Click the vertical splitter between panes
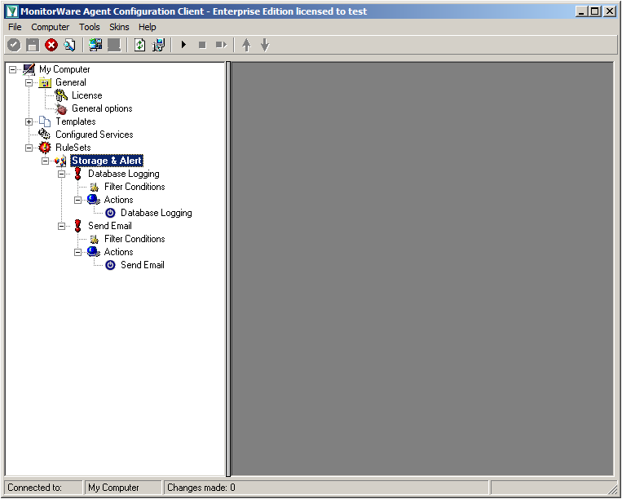622x499 pixels. tap(228, 269)
